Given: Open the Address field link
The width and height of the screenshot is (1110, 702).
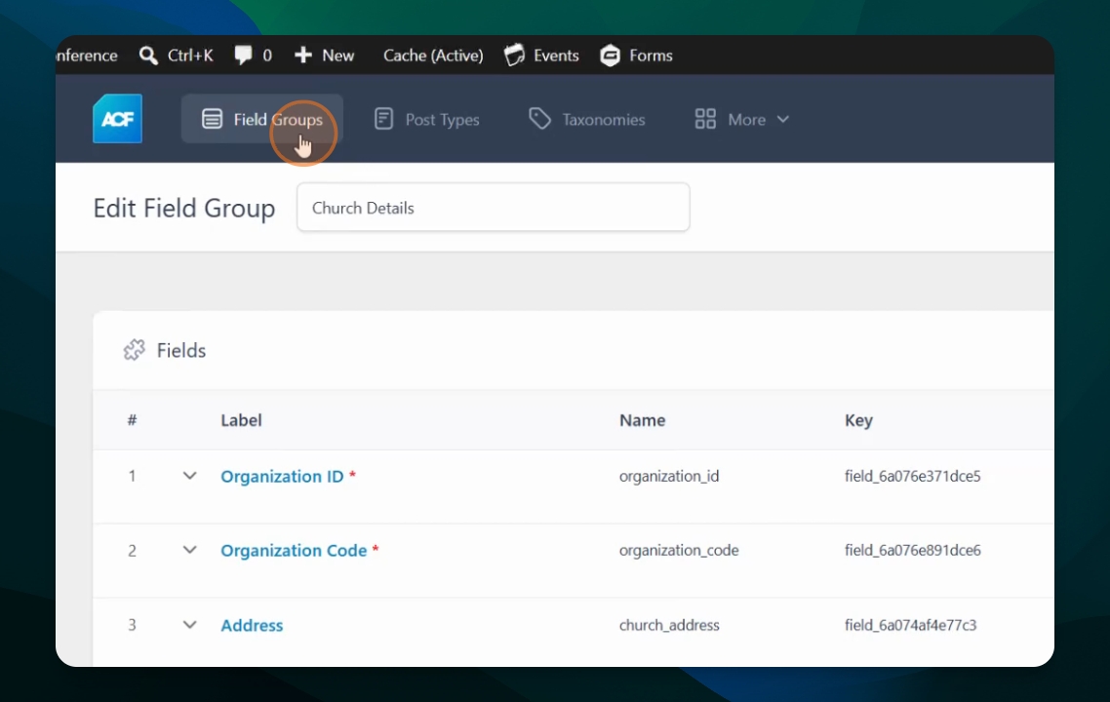Looking at the screenshot, I should (252, 626).
